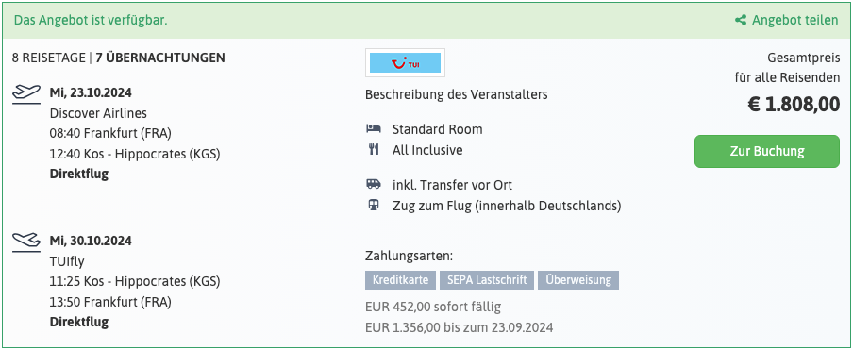The height and width of the screenshot is (350, 853).
Task: Click the Discover Airlines text
Action: pos(98,113)
